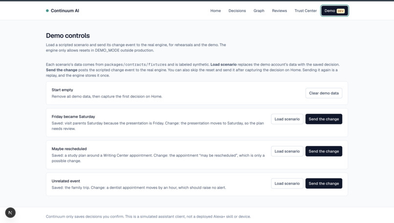Click the DEV badge in Demo tab
The image size is (394, 223).
(341, 11)
